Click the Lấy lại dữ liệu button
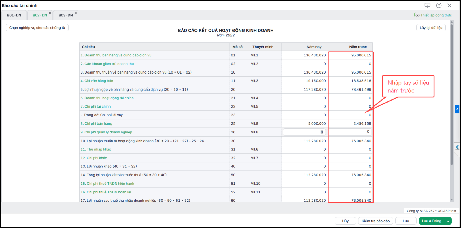This screenshot has width=461, height=228. pyautogui.click(x=431, y=28)
